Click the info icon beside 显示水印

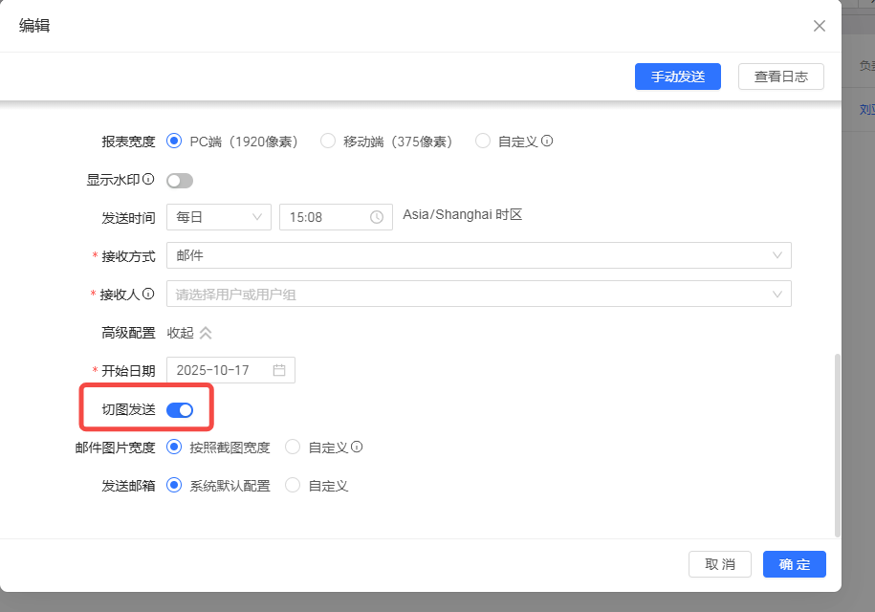[x=148, y=180]
